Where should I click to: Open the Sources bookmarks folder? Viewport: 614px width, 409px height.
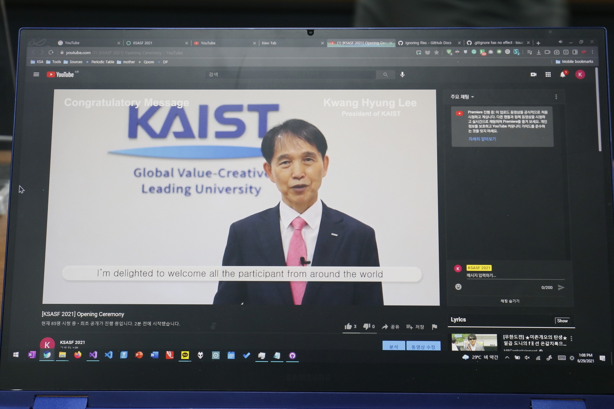pos(73,62)
